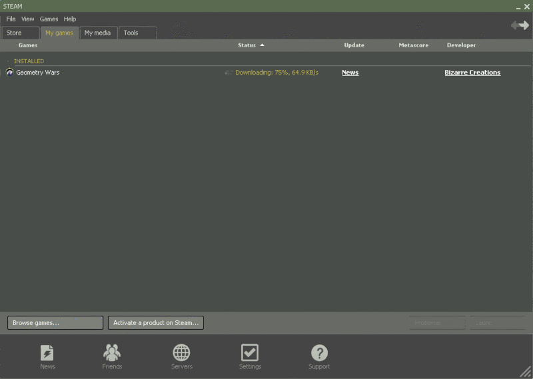Viewport: 533px width, 379px height.
Task: Click the 'Downloading: 75%, 64.9 KB/s' status text
Action: click(276, 73)
